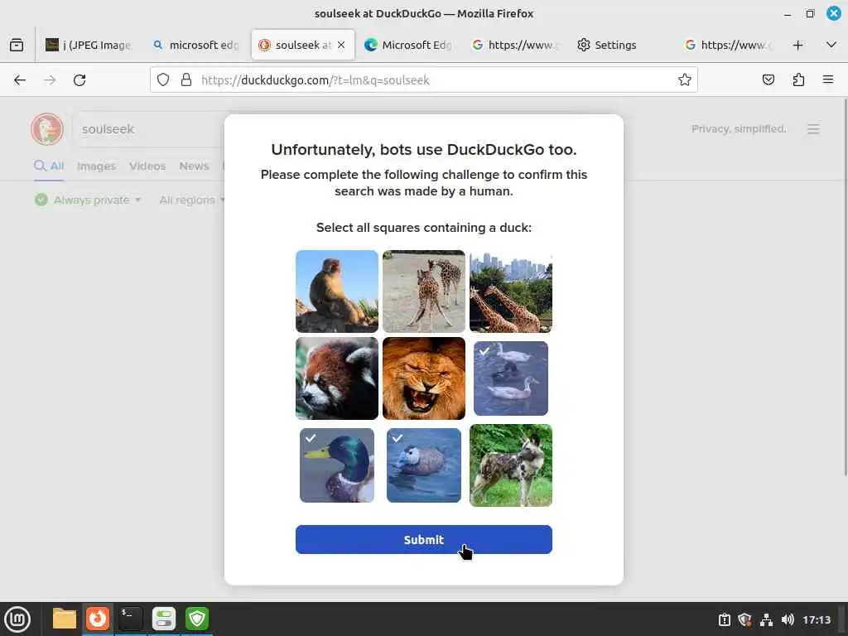Select the roaring lion image square
The width and height of the screenshot is (848, 636).
click(424, 378)
